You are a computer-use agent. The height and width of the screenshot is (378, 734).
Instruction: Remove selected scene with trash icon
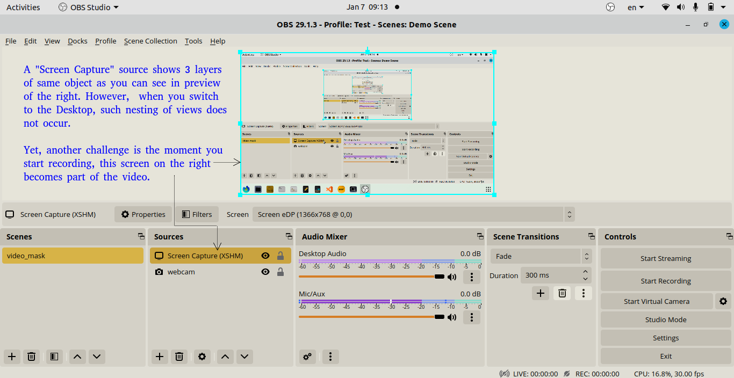[x=32, y=357]
